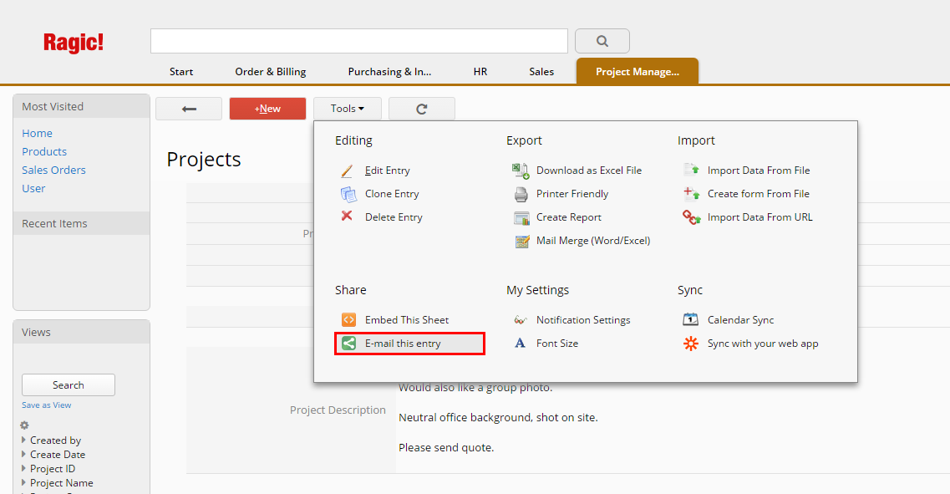Choose Printer Friendly option
950x494 pixels.
pos(572,194)
